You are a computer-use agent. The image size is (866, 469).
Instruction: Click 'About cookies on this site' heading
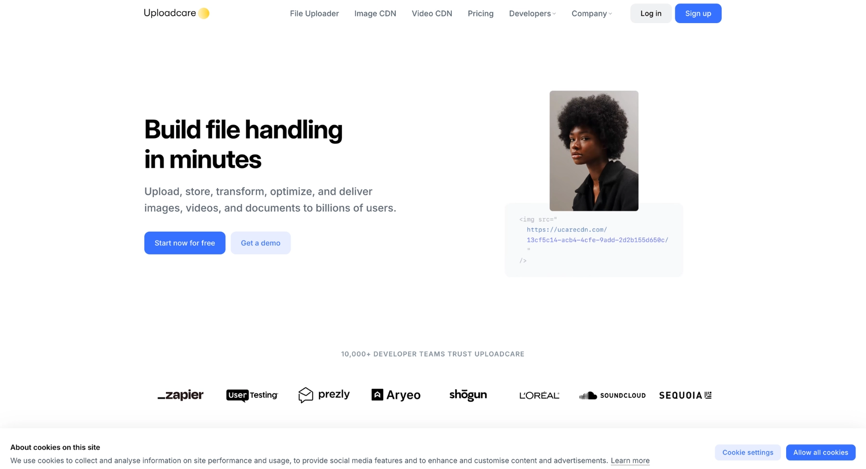click(x=55, y=447)
